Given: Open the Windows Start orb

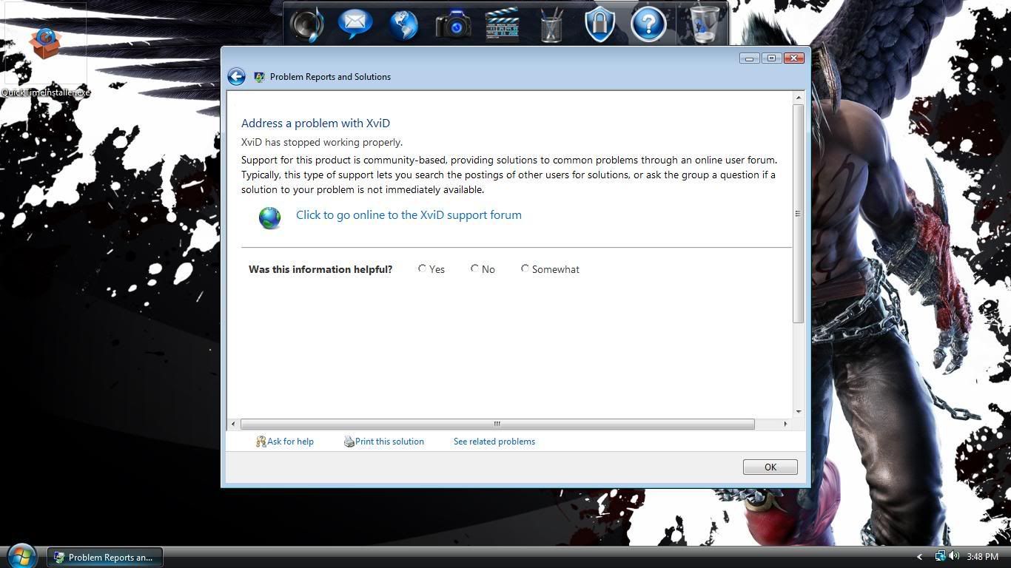Looking at the screenshot, I should 21,555.
